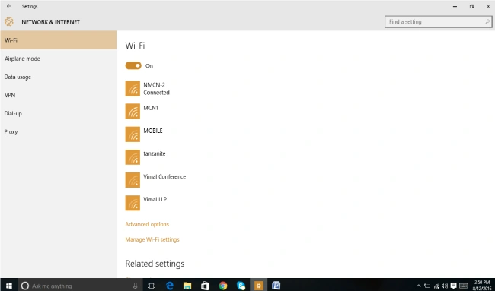
Task: Click the active Settings taskbar icon
Action: point(259,286)
